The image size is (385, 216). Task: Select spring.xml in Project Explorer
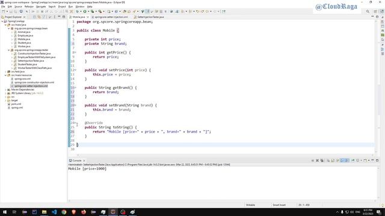click(x=17, y=107)
